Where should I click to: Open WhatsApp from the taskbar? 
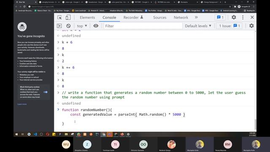[x=79, y=134]
